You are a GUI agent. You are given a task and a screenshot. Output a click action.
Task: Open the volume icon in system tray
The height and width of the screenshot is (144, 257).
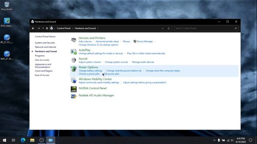pyautogui.click(x=232, y=140)
